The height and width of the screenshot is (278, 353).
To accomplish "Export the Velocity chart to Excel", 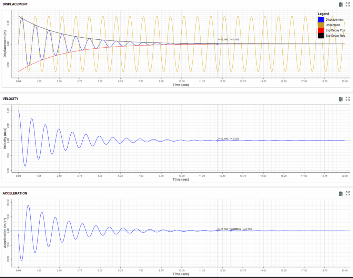I will click(x=341, y=99).
